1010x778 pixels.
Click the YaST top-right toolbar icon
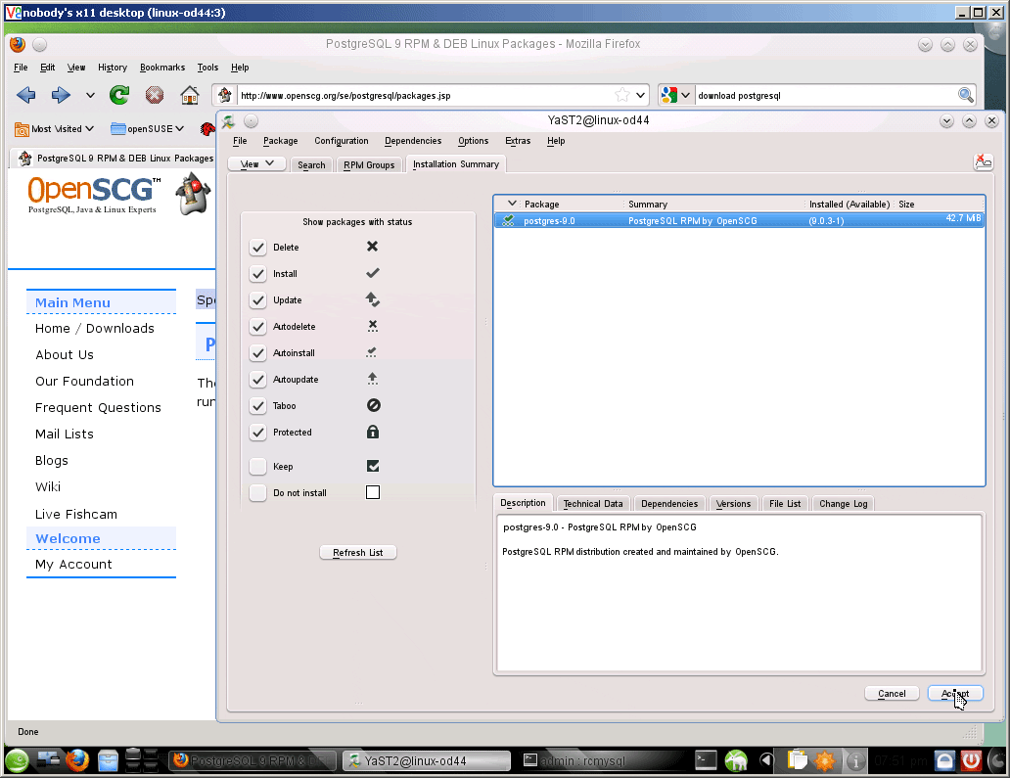(x=983, y=161)
